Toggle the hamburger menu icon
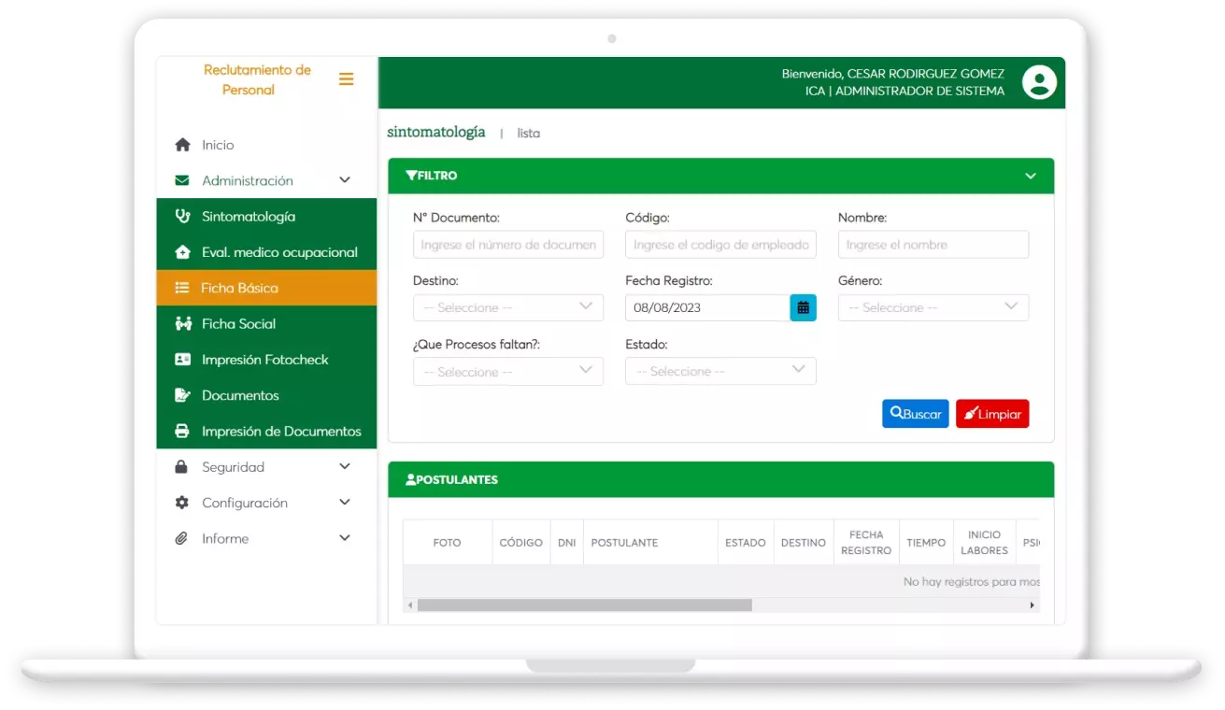 [346, 79]
